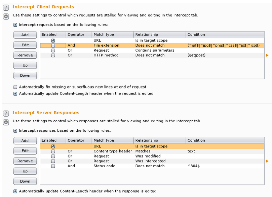This screenshot has height=197, width=272.
Task: Click orange arrow beside server responses table
Action: point(267,161)
